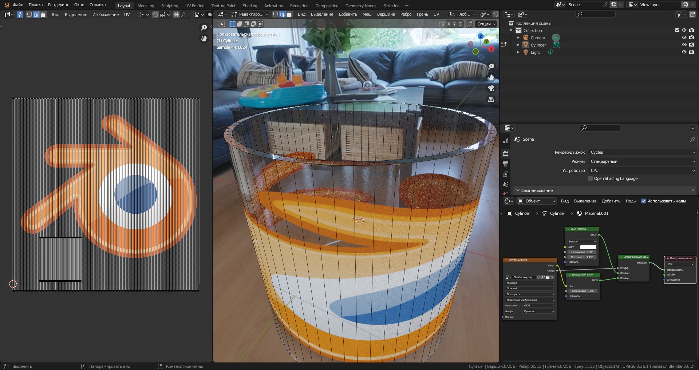Click the outliner filter funnel icon
Viewport: 699px width, 370px height.
pos(679,14)
